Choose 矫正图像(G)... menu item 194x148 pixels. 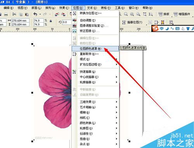tap(95, 31)
